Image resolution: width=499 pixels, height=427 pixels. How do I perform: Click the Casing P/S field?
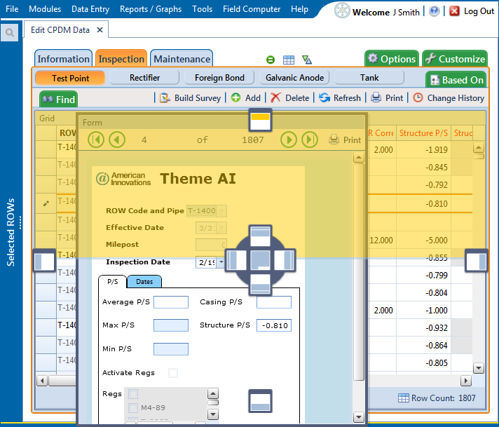(274, 302)
